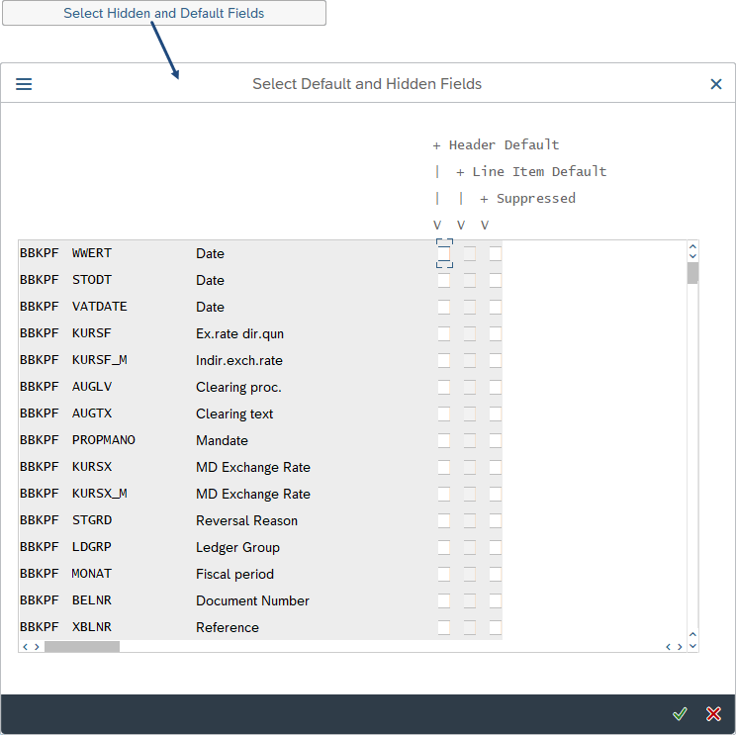The height and width of the screenshot is (735, 736).
Task: Enable Suppressed for PROPMANO Mandate
Action: [x=496, y=441]
